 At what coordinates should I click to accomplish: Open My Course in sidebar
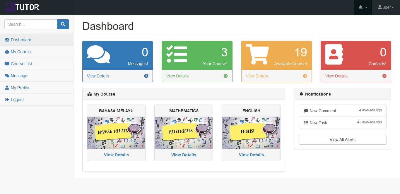[20, 52]
